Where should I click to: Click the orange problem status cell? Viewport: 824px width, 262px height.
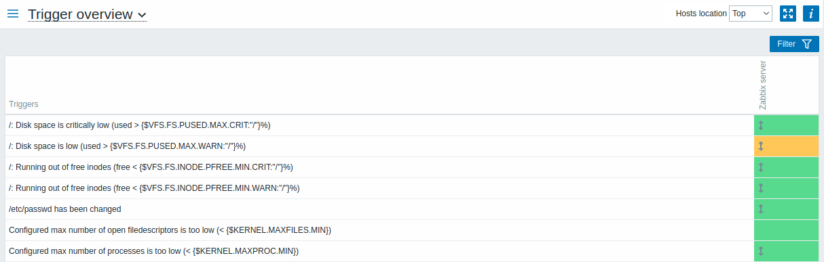tap(786, 146)
